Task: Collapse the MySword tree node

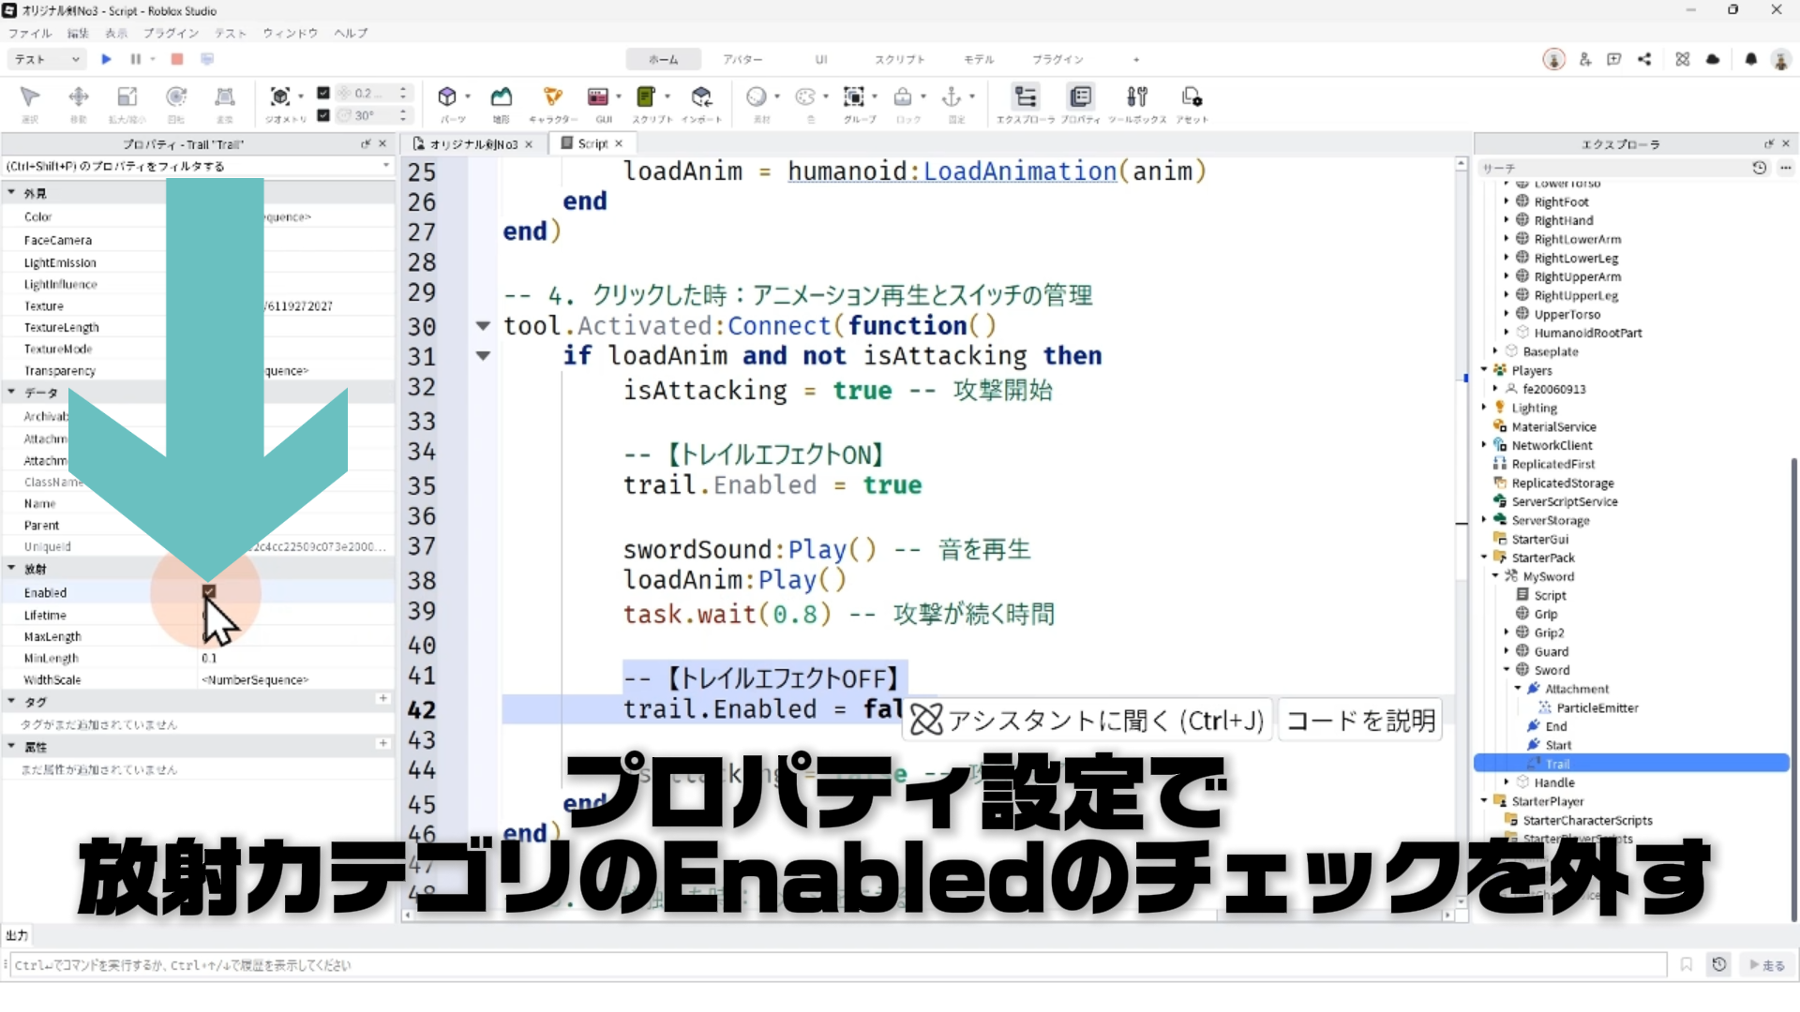Action: click(1495, 576)
